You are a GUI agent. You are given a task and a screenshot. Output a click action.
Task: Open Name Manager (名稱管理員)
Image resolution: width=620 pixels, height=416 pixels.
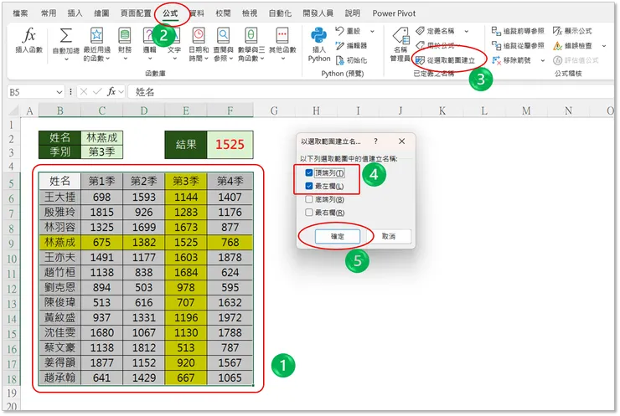pyautogui.click(x=400, y=44)
